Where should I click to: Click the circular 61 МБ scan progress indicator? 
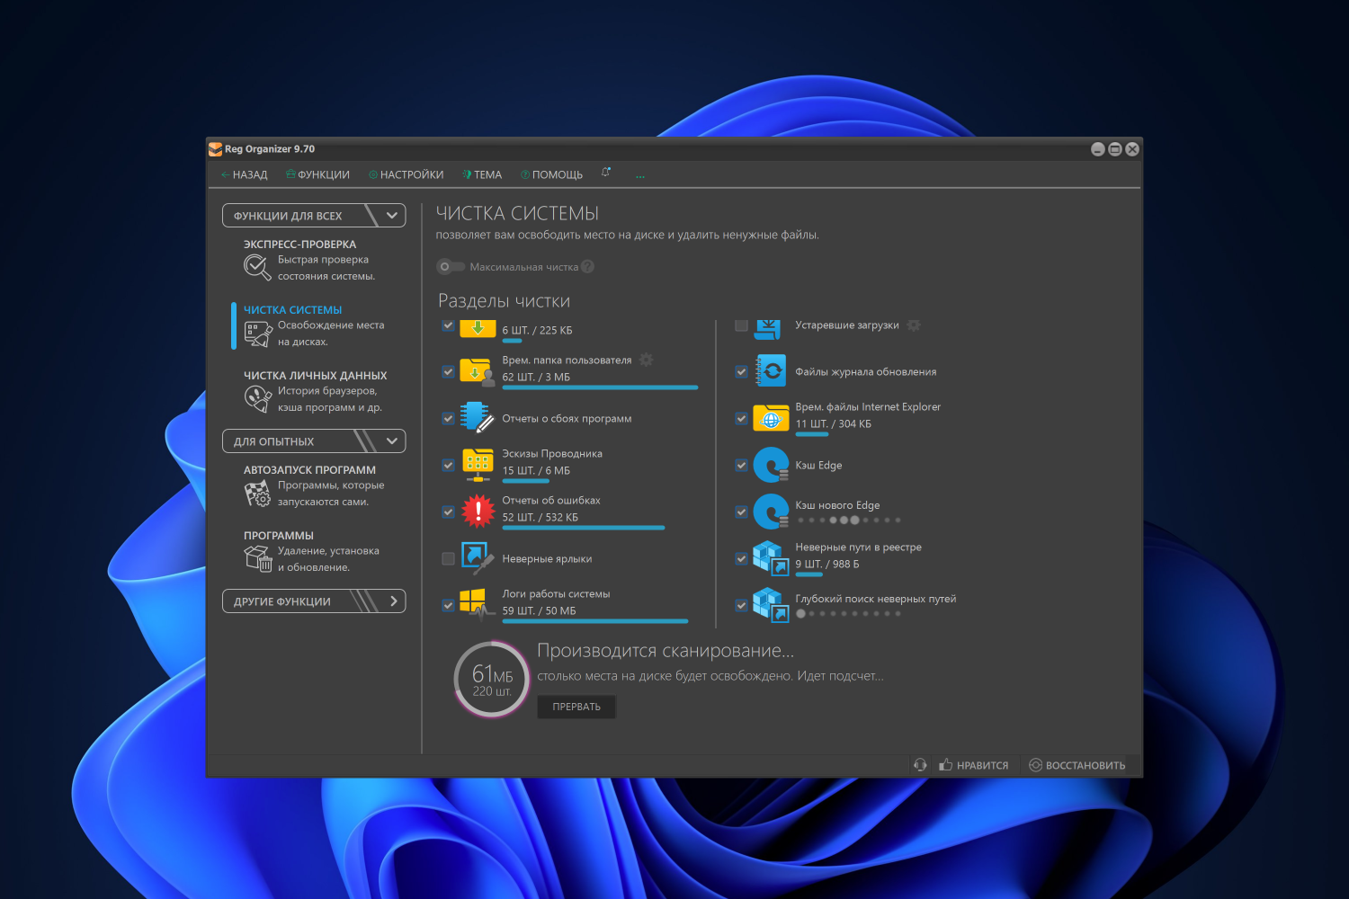pyautogui.click(x=492, y=679)
